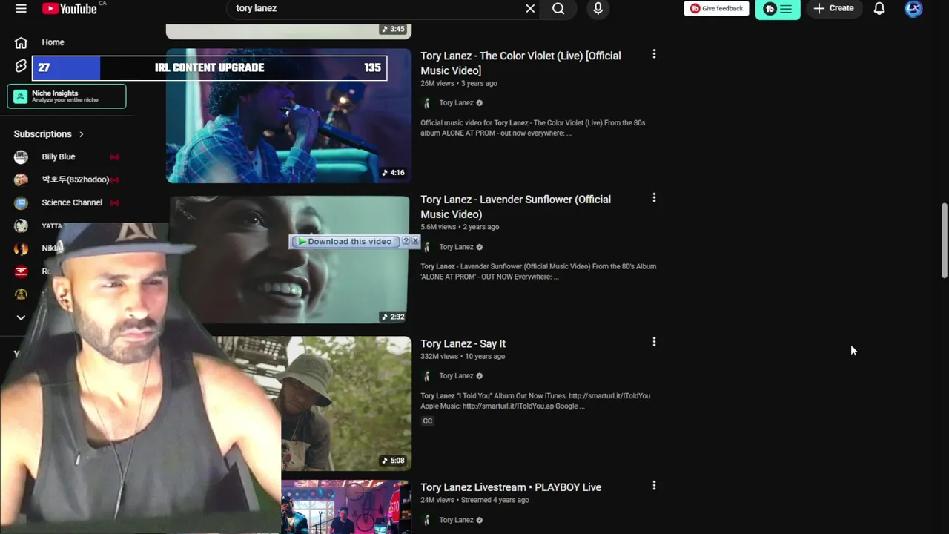Image resolution: width=949 pixels, height=534 pixels.
Task: Close the Download this video overlay
Action: (x=415, y=241)
